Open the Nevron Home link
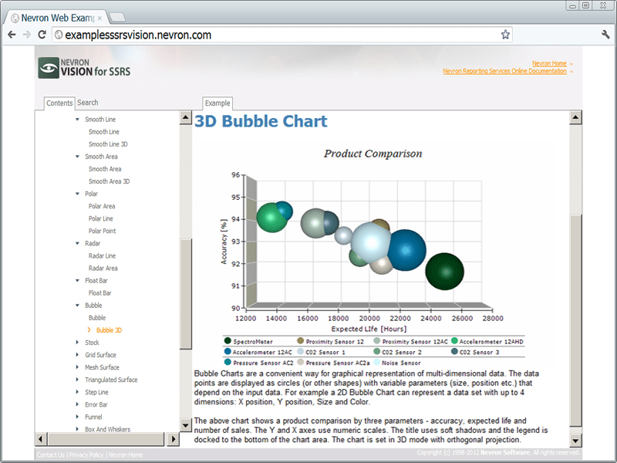 [551, 63]
